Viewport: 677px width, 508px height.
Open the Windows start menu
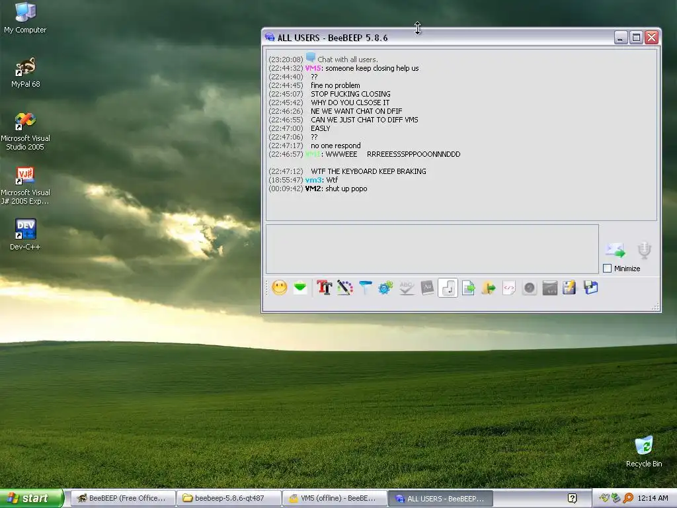31,498
